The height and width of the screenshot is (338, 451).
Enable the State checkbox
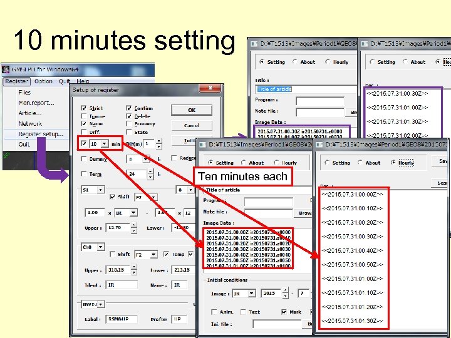[x=129, y=132]
